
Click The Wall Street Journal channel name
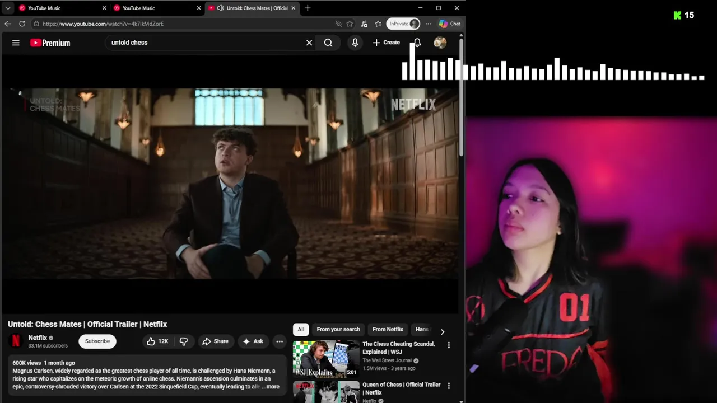click(x=387, y=360)
